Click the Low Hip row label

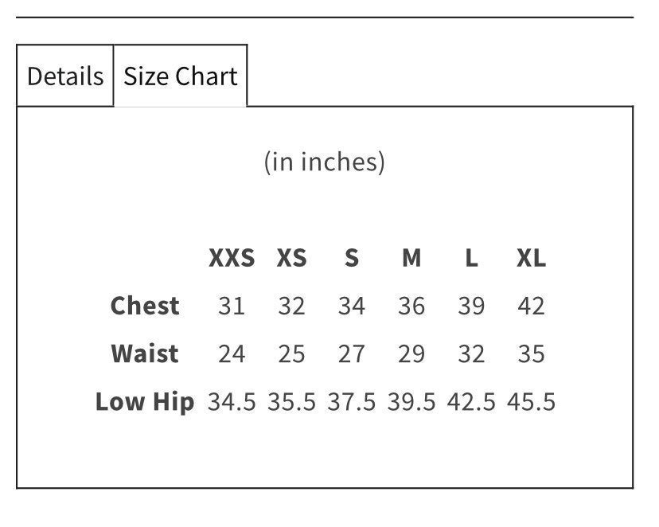(145, 402)
